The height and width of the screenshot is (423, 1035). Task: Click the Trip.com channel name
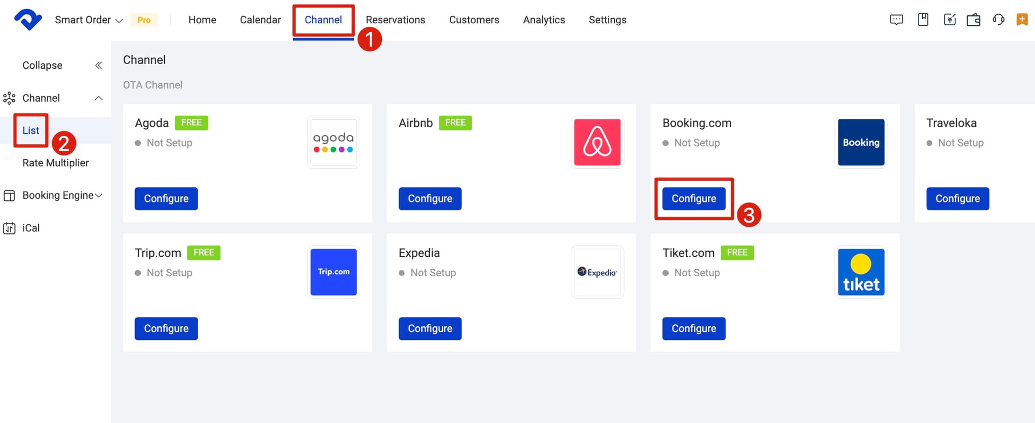158,253
